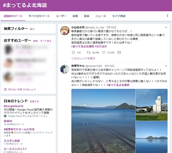172x153 pixels.
Task: Open the ライブ放送 tab
Action: (x=119, y=16)
